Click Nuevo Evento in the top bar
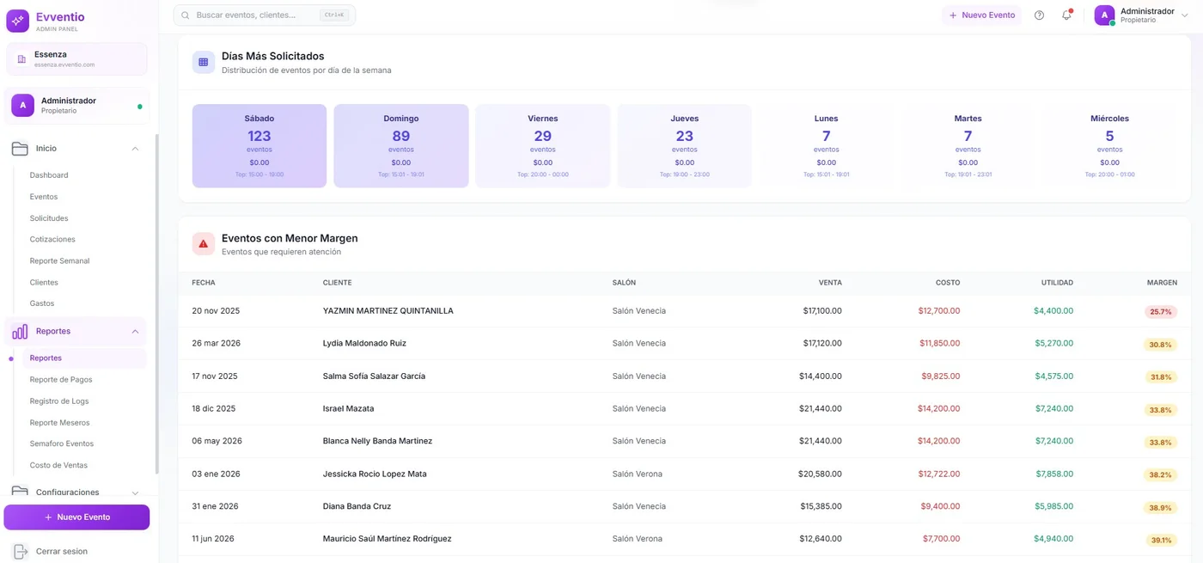Image resolution: width=1203 pixels, height=563 pixels. (981, 15)
